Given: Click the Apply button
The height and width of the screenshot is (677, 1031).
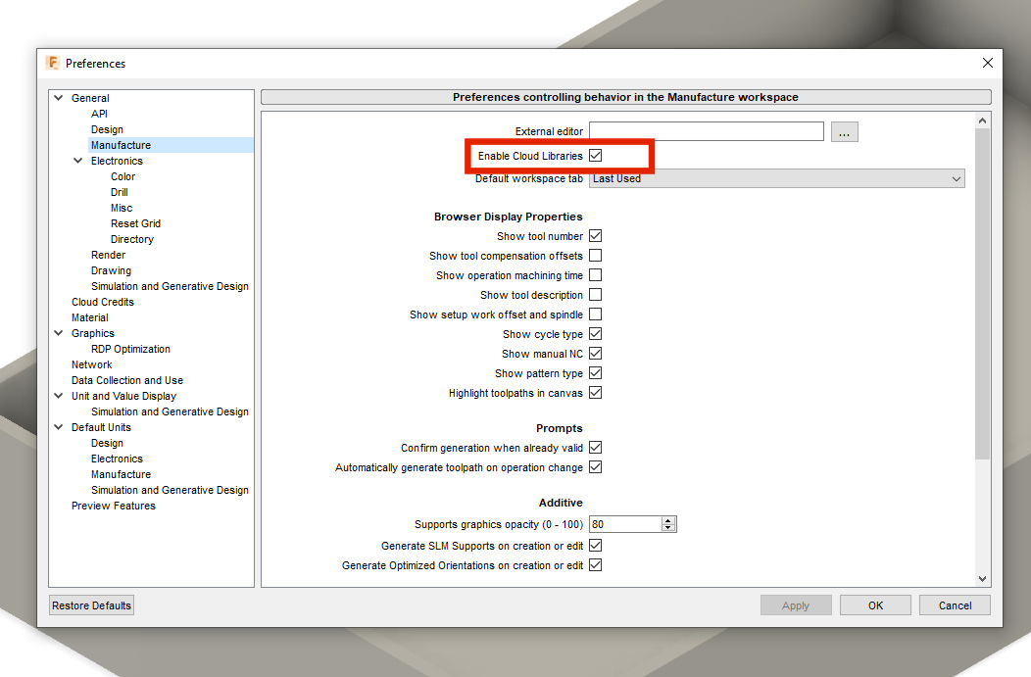Looking at the screenshot, I should click(x=796, y=605).
